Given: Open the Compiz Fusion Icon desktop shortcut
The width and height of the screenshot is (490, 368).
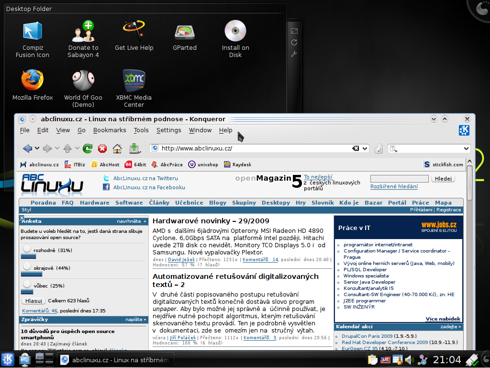Looking at the screenshot, I should pos(33,39).
